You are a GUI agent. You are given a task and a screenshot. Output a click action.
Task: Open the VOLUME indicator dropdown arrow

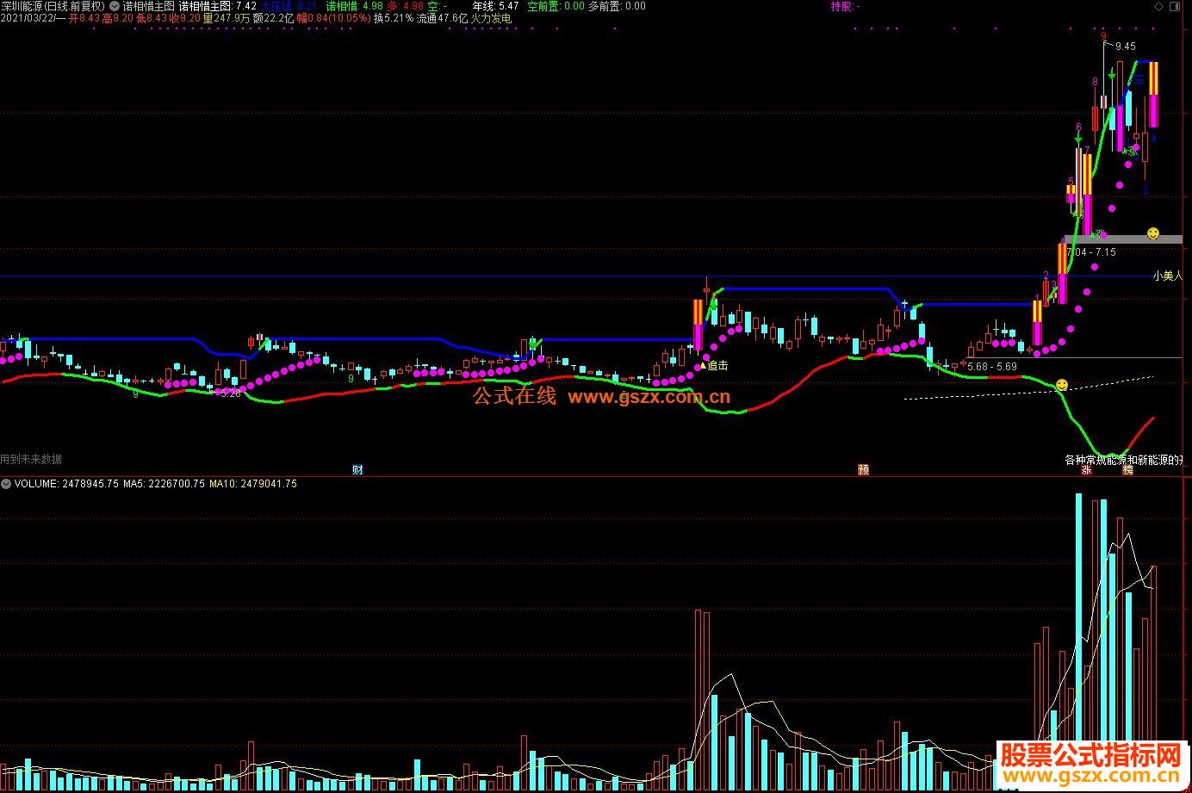coord(6,484)
